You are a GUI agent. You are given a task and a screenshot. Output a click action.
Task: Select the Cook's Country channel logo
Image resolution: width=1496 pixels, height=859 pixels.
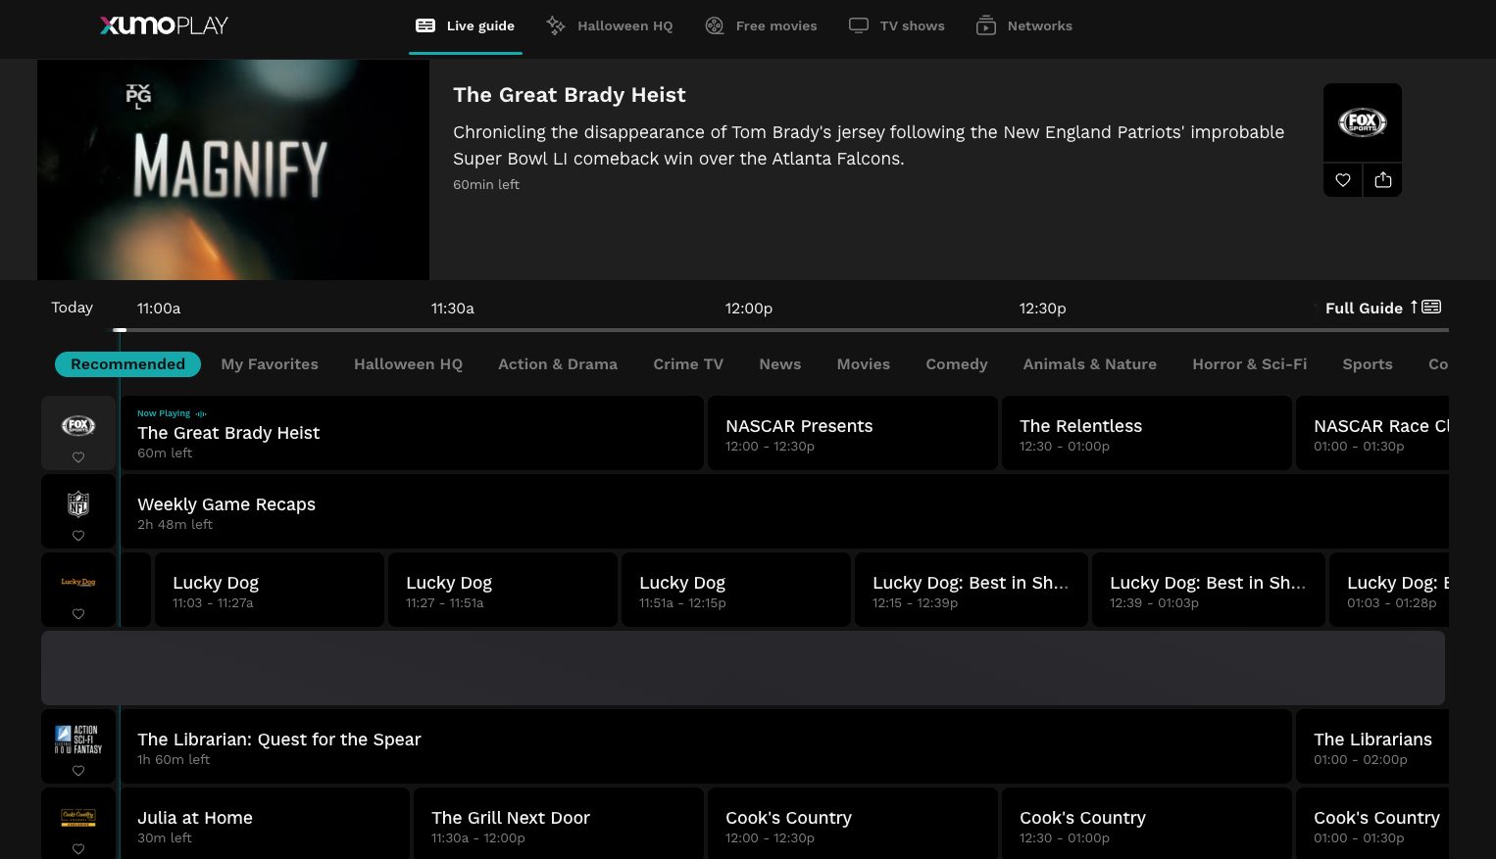78,817
